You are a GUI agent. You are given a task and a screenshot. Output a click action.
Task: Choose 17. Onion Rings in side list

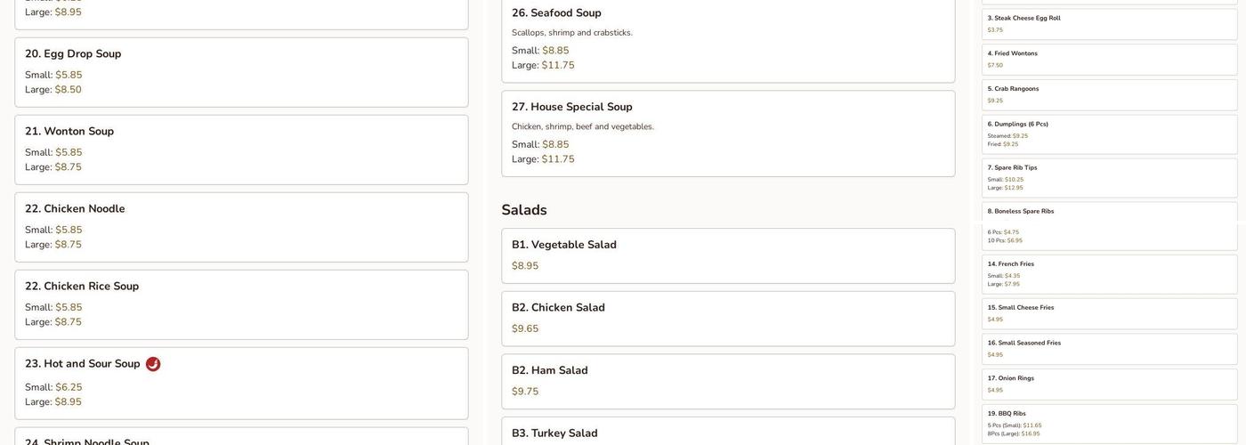pyautogui.click(x=1109, y=384)
